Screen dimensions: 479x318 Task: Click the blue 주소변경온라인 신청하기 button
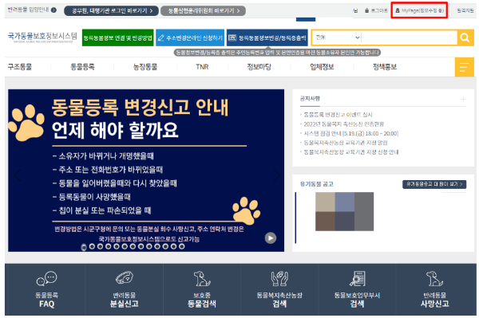pos(190,37)
